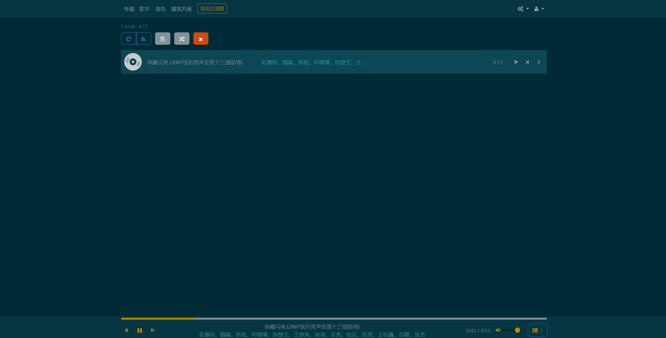Save queue with floppy disk icon
The image size is (666, 338).
[163, 39]
